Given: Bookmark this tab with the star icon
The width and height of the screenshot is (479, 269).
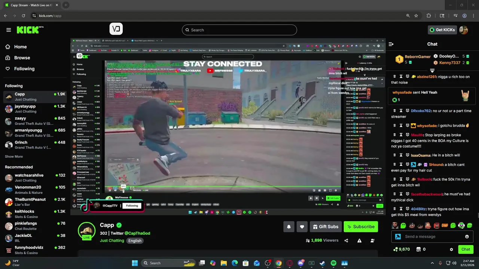Looking at the screenshot, I should click(416, 16).
